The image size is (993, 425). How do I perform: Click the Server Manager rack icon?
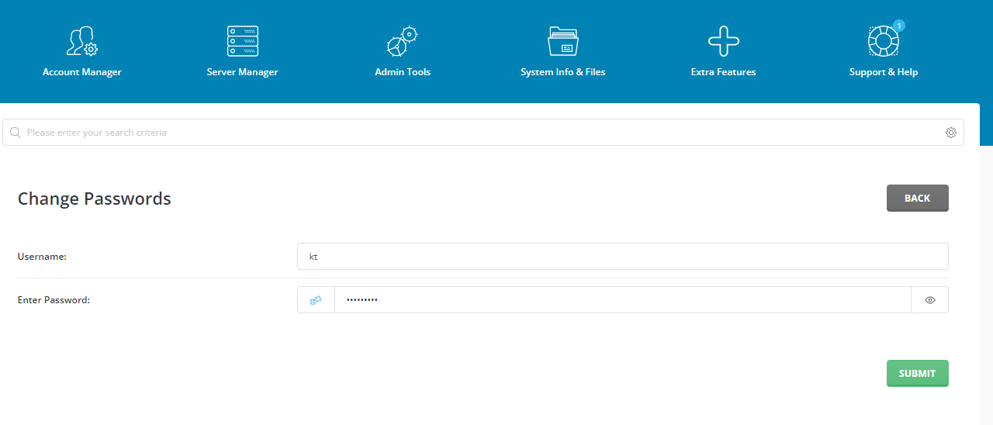(x=242, y=41)
